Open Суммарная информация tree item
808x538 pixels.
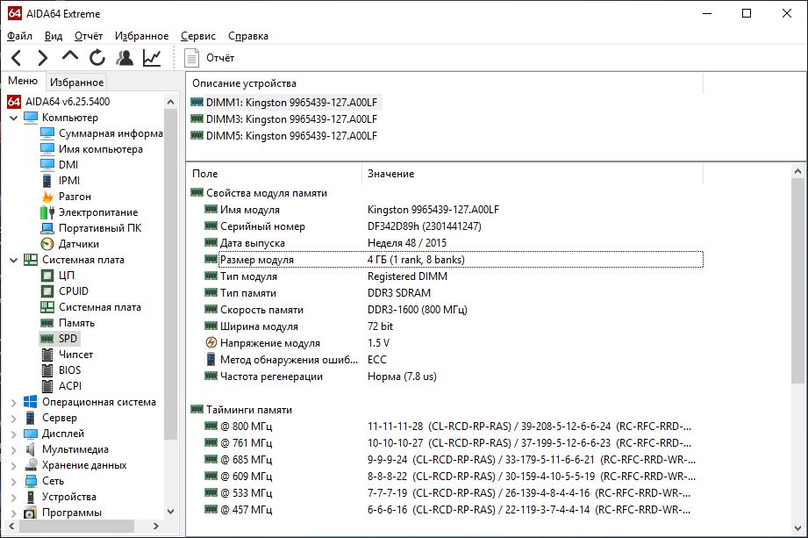(x=111, y=133)
